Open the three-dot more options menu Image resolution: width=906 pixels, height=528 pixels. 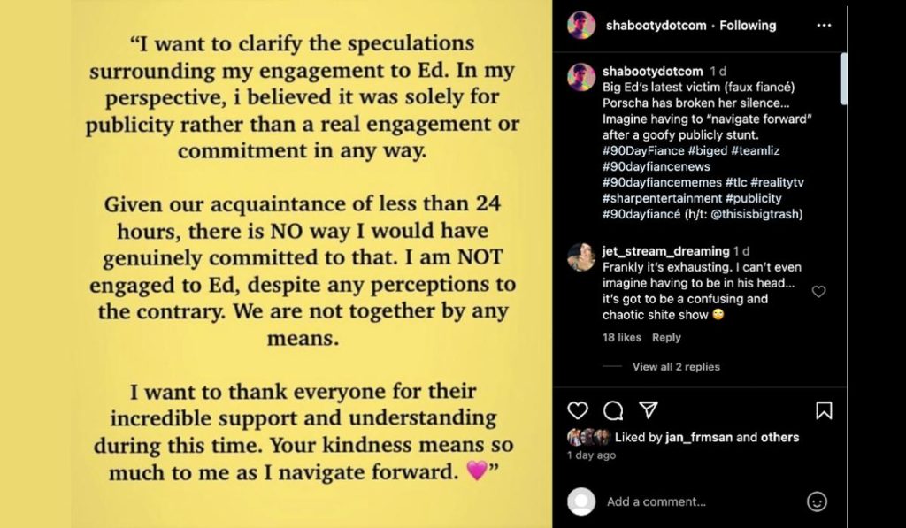point(824,26)
